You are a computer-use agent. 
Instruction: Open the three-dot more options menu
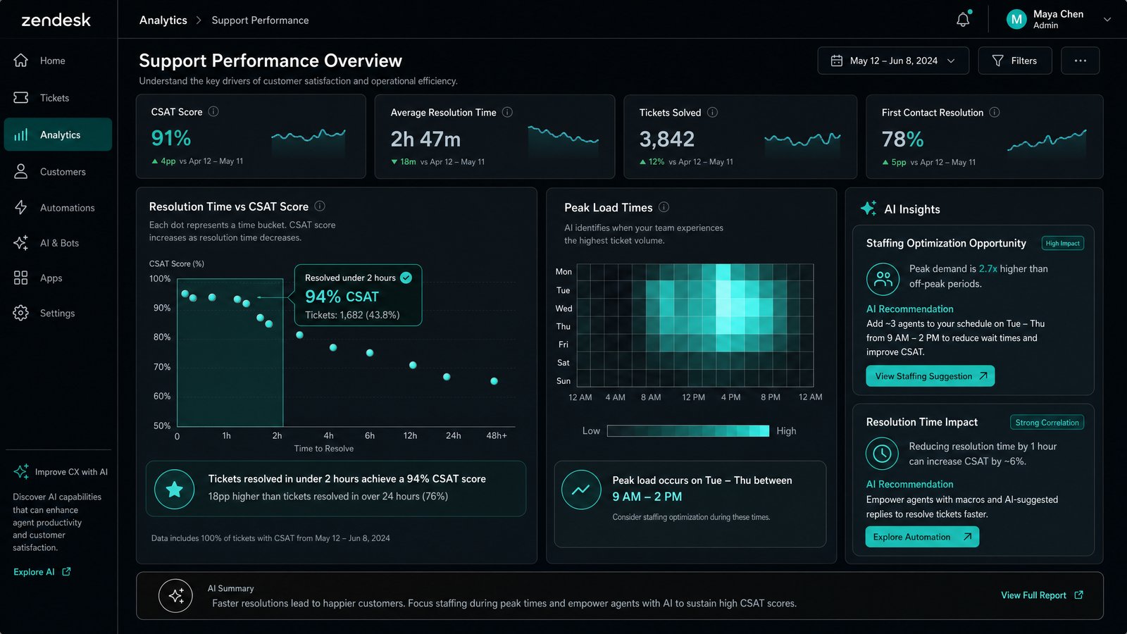coord(1081,61)
